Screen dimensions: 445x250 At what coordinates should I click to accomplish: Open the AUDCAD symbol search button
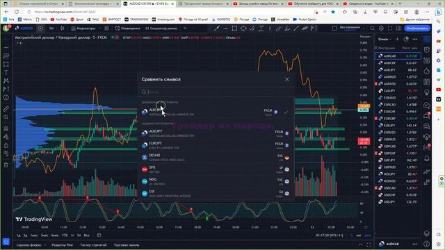point(24,28)
